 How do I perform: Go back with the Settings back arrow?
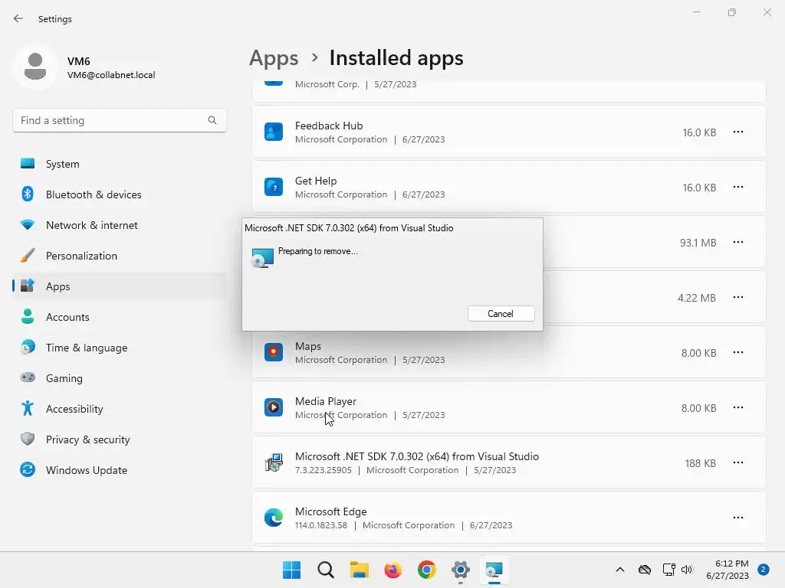click(18, 18)
